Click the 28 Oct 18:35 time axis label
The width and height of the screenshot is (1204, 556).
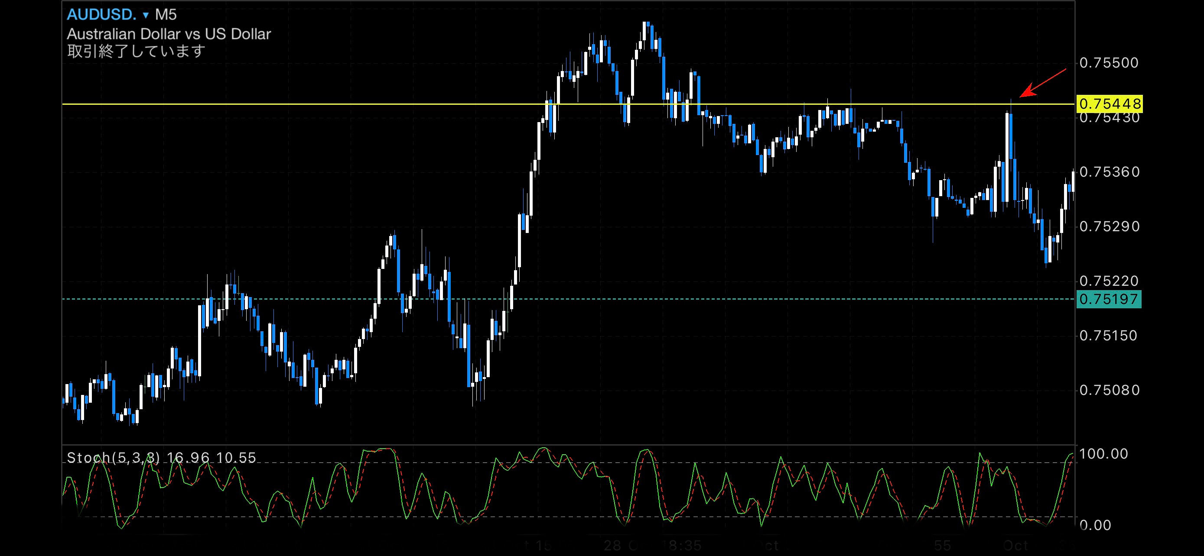click(652, 546)
